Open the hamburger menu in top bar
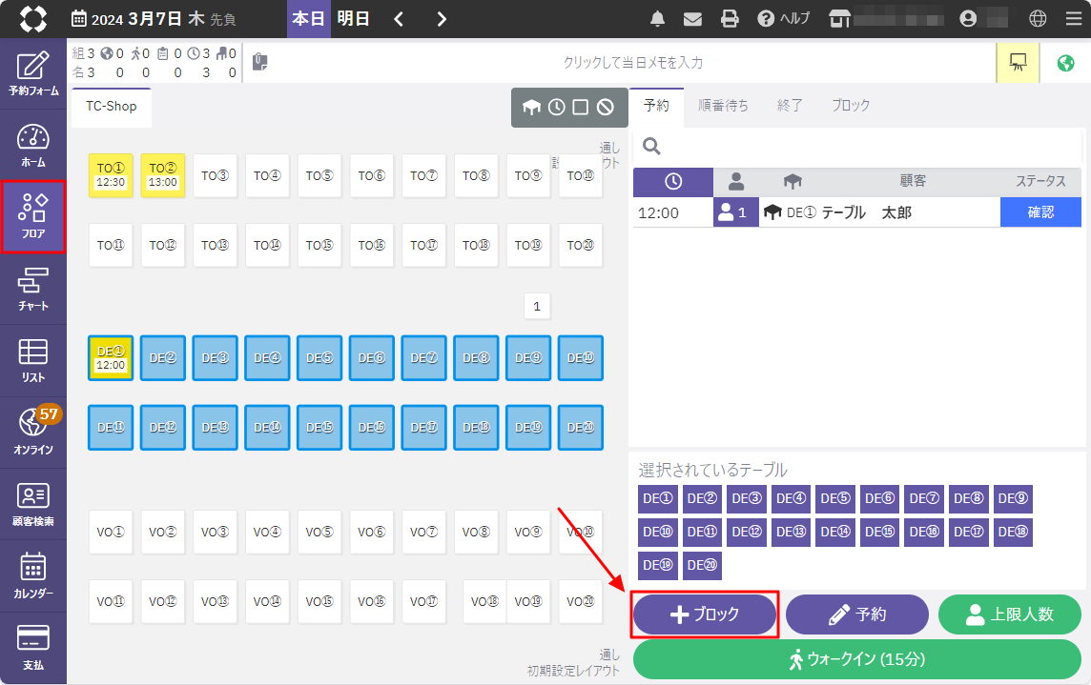1091x685 pixels. [1074, 19]
